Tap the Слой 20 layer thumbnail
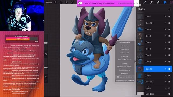This screenshot has width=173, height=97. (140, 82)
